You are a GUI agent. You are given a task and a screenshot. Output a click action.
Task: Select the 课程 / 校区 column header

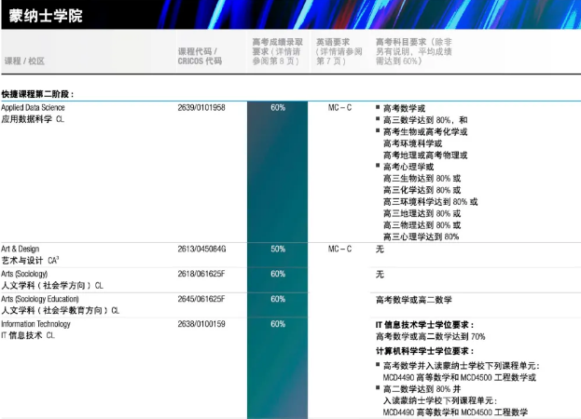coord(24,61)
